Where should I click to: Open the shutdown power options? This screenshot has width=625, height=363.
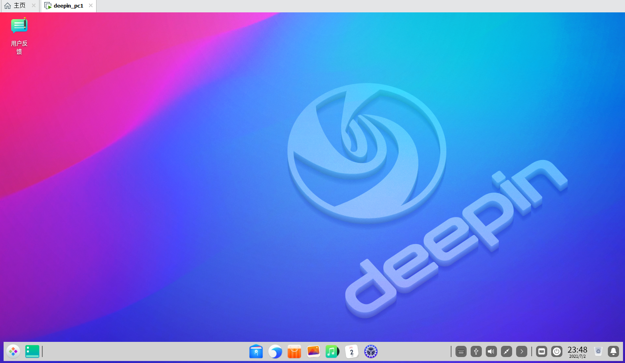coord(557,351)
